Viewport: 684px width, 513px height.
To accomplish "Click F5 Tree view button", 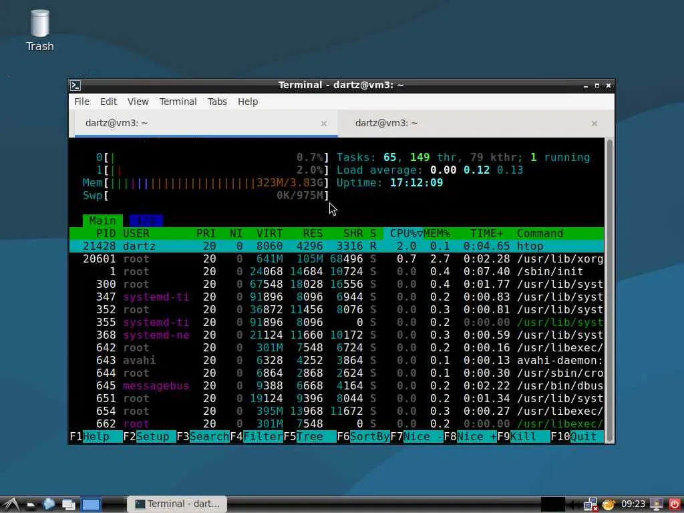I will [310, 436].
